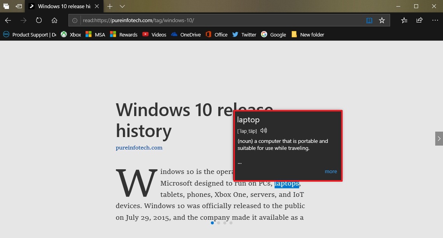
Task: Click more link in dictionary popup
Action: point(331,172)
